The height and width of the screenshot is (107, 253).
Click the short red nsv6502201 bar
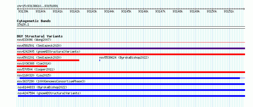(x=48, y=60)
